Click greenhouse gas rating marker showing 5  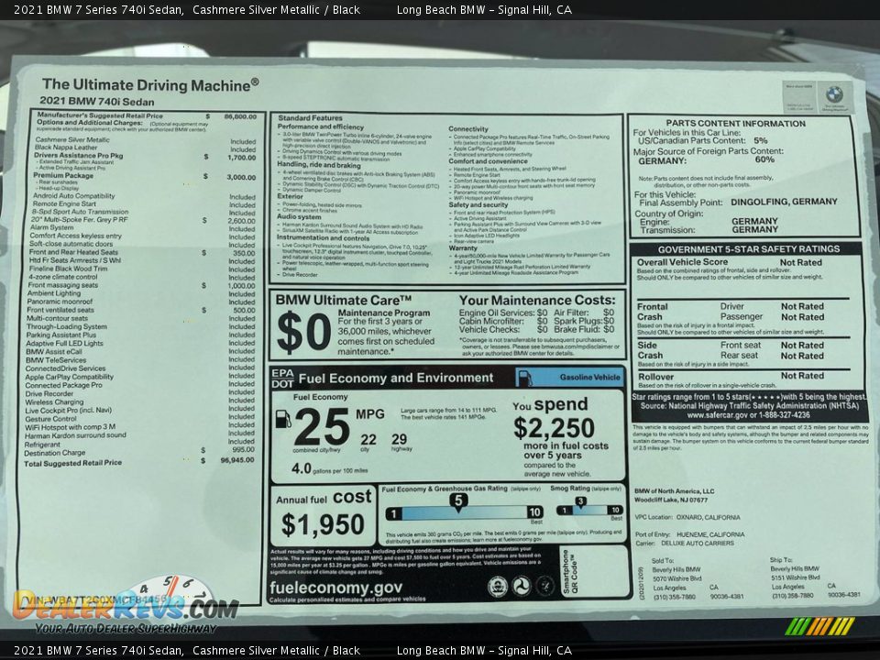tap(458, 501)
